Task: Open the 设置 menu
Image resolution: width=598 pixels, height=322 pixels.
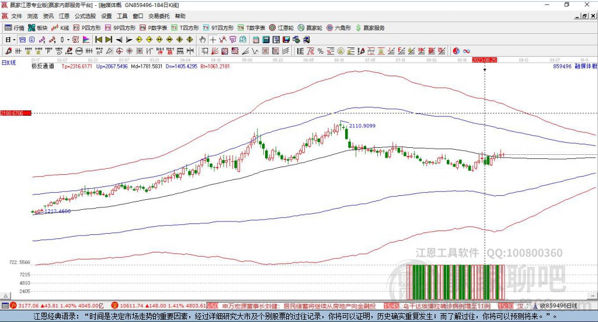Action: tap(106, 16)
